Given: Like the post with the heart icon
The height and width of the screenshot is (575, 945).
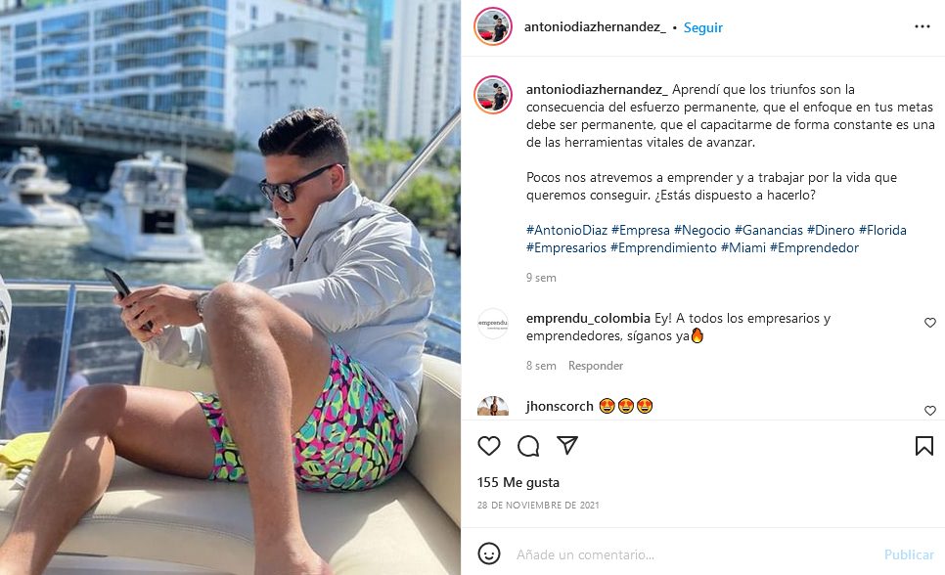Looking at the screenshot, I should coord(489,446).
